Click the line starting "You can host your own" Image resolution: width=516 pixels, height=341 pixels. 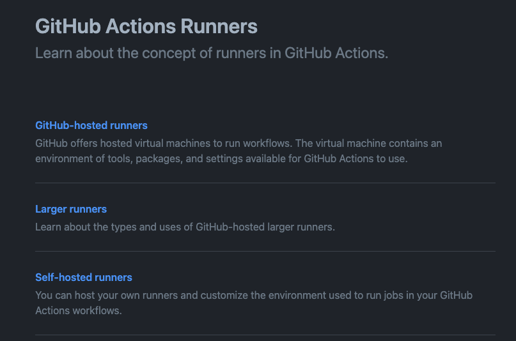tap(254, 295)
